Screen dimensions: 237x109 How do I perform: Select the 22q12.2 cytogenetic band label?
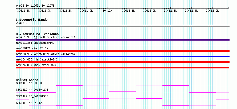click(x=22, y=23)
